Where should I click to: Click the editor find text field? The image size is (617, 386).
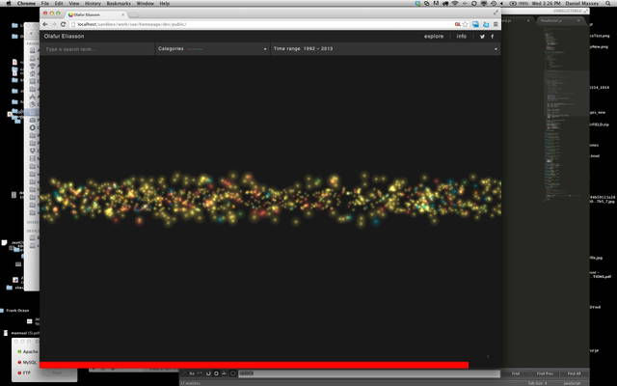pyautogui.click(x=368, y=373)
